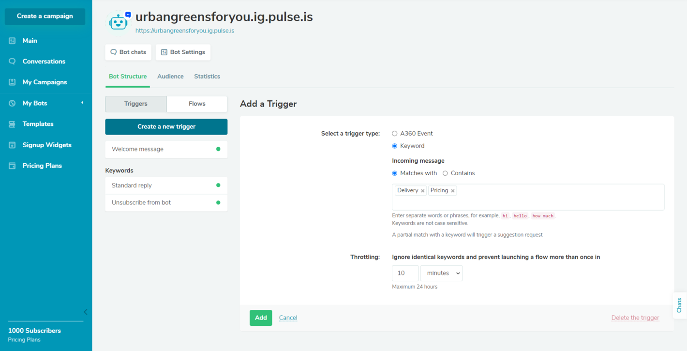Select the A360 Event trigger type
The height and width of the screenshot is (351, 687).
(395, 134)
